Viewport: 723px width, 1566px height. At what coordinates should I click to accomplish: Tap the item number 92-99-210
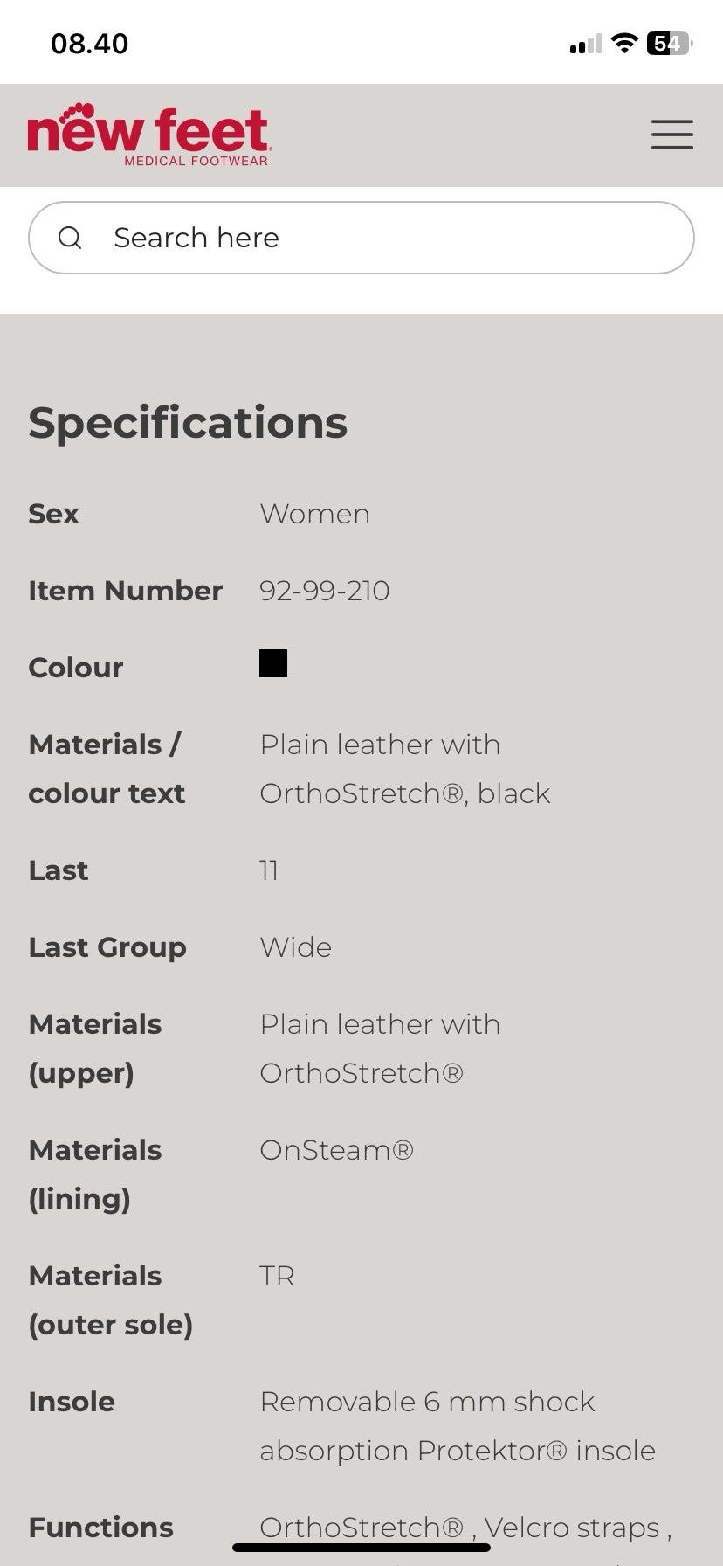324,591
